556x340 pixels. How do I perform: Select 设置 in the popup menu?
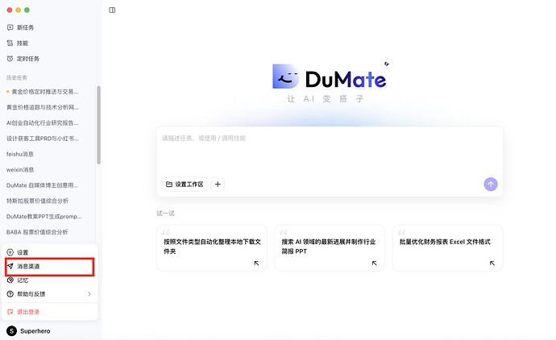click(x=50, y=252)
